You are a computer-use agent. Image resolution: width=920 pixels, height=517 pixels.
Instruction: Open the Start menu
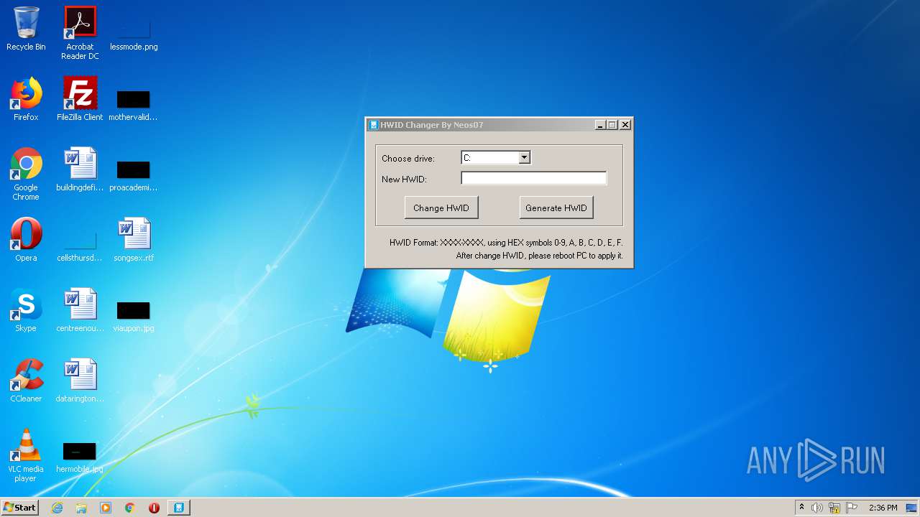(x=20, y=508)
